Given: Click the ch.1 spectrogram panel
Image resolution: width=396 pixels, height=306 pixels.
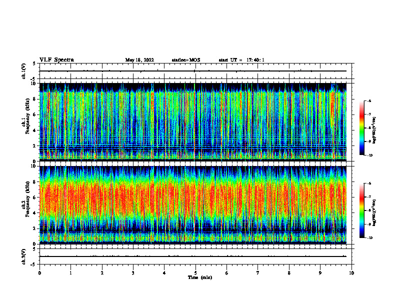Looking at the screenshot, I should 193,122.
